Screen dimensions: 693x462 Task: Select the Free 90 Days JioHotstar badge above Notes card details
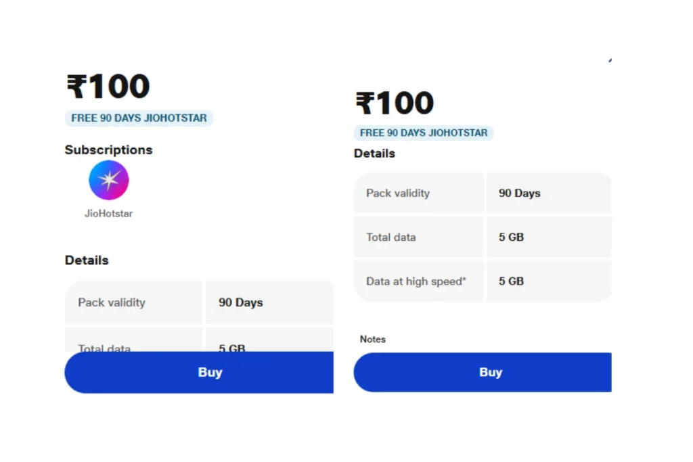(x=424, y=133)
